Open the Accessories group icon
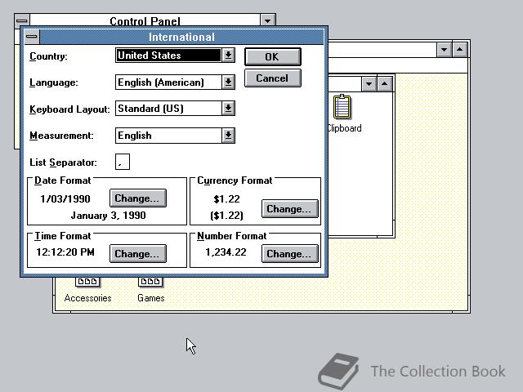This screenshot has height=392, width=523. tap(87, 282)
